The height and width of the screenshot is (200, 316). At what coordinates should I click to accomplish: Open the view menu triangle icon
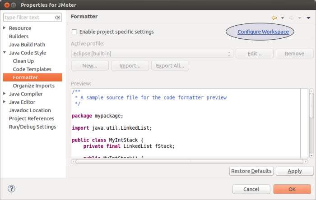point(308,18)
